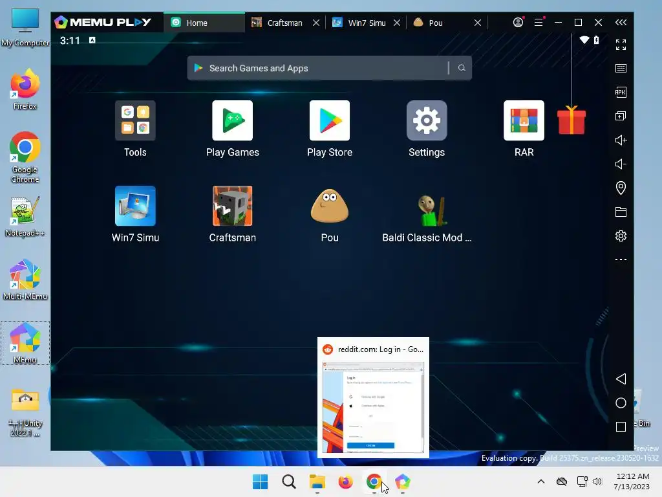Open Windows Start menu
Image resolution: width=662 pixels, height=497 pixels.
point(260,481)
